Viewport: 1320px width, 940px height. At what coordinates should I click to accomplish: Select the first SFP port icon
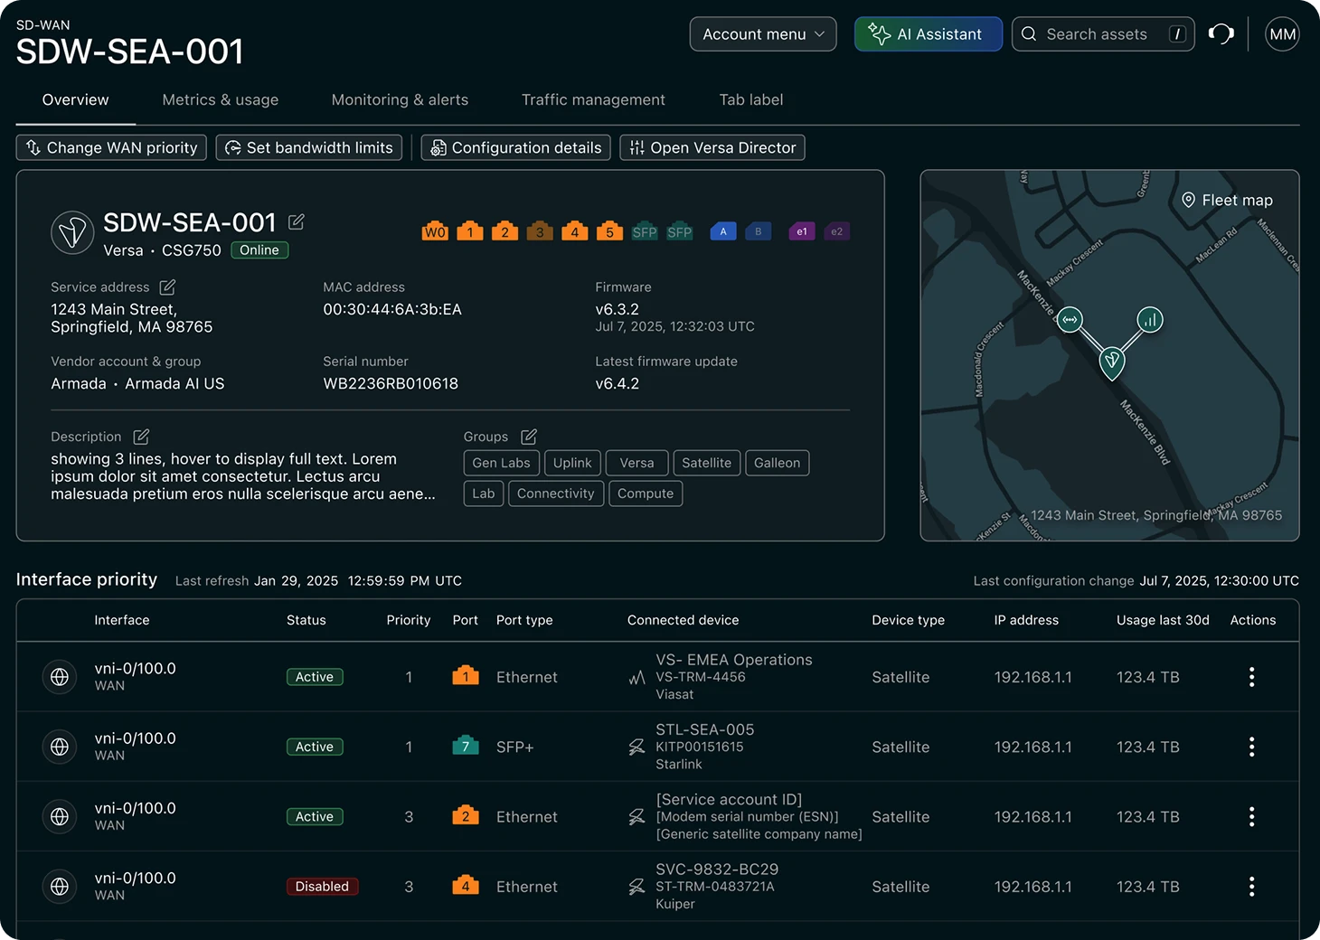click(645, 231)
